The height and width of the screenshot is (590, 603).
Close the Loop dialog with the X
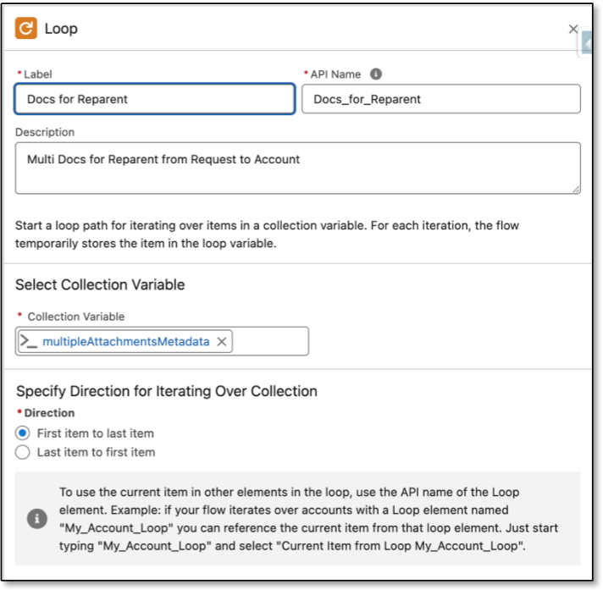click(573, 30)
